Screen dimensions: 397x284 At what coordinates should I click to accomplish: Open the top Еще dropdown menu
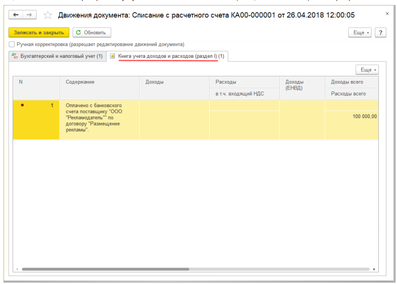click(x=360, y=33)
